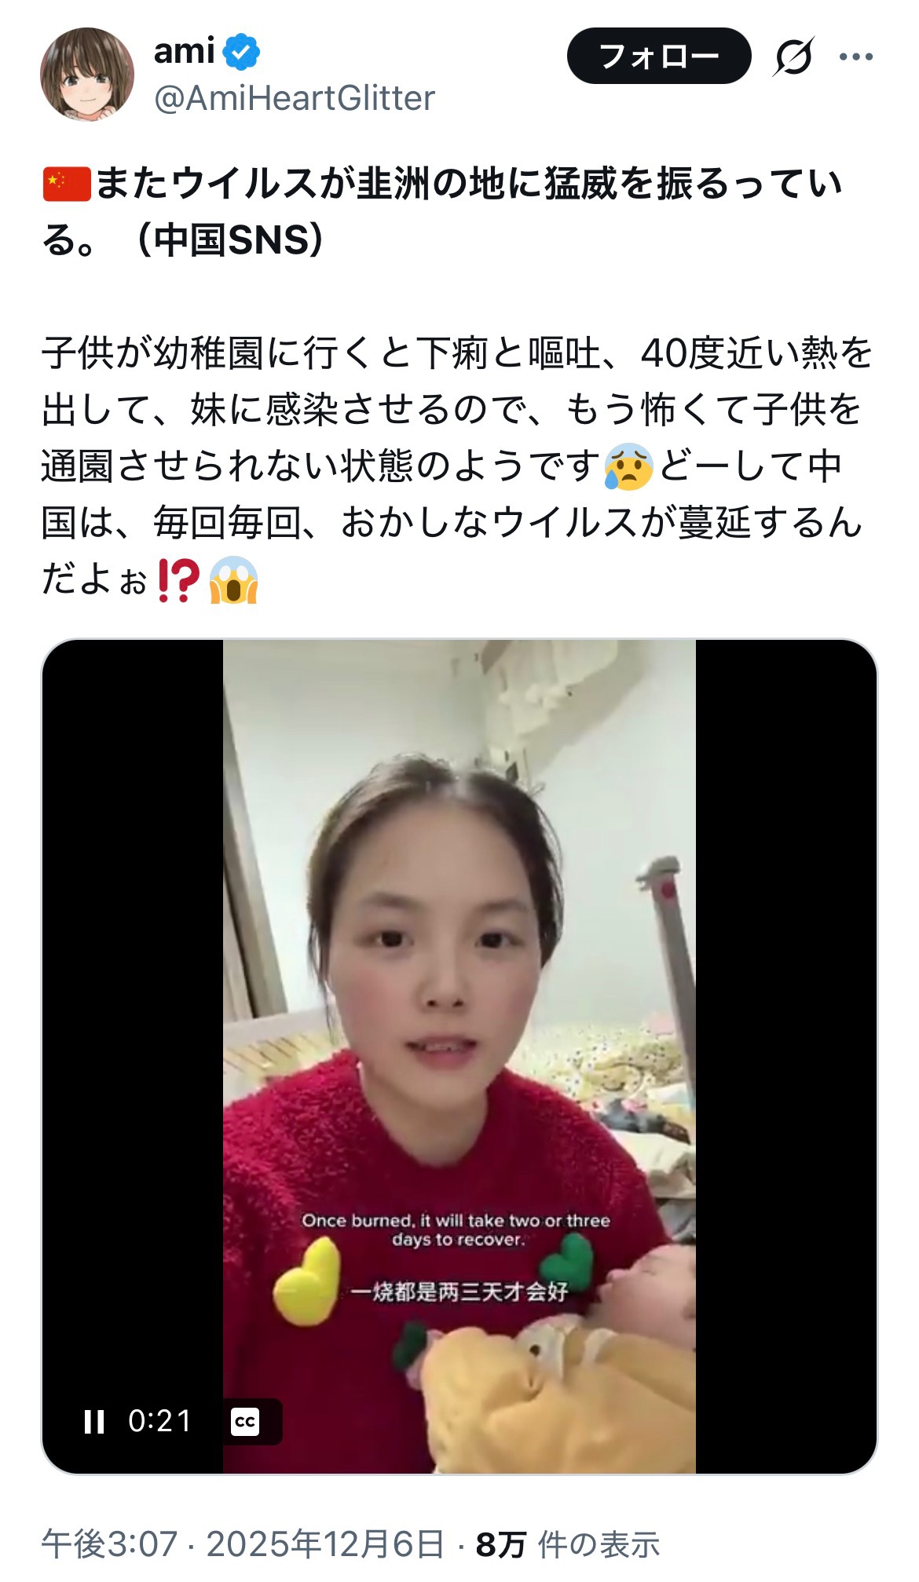Open the @AmiHeartGlitter handle link
The height and width of the screenshot is (1582, 919).
tap(295, 99)
